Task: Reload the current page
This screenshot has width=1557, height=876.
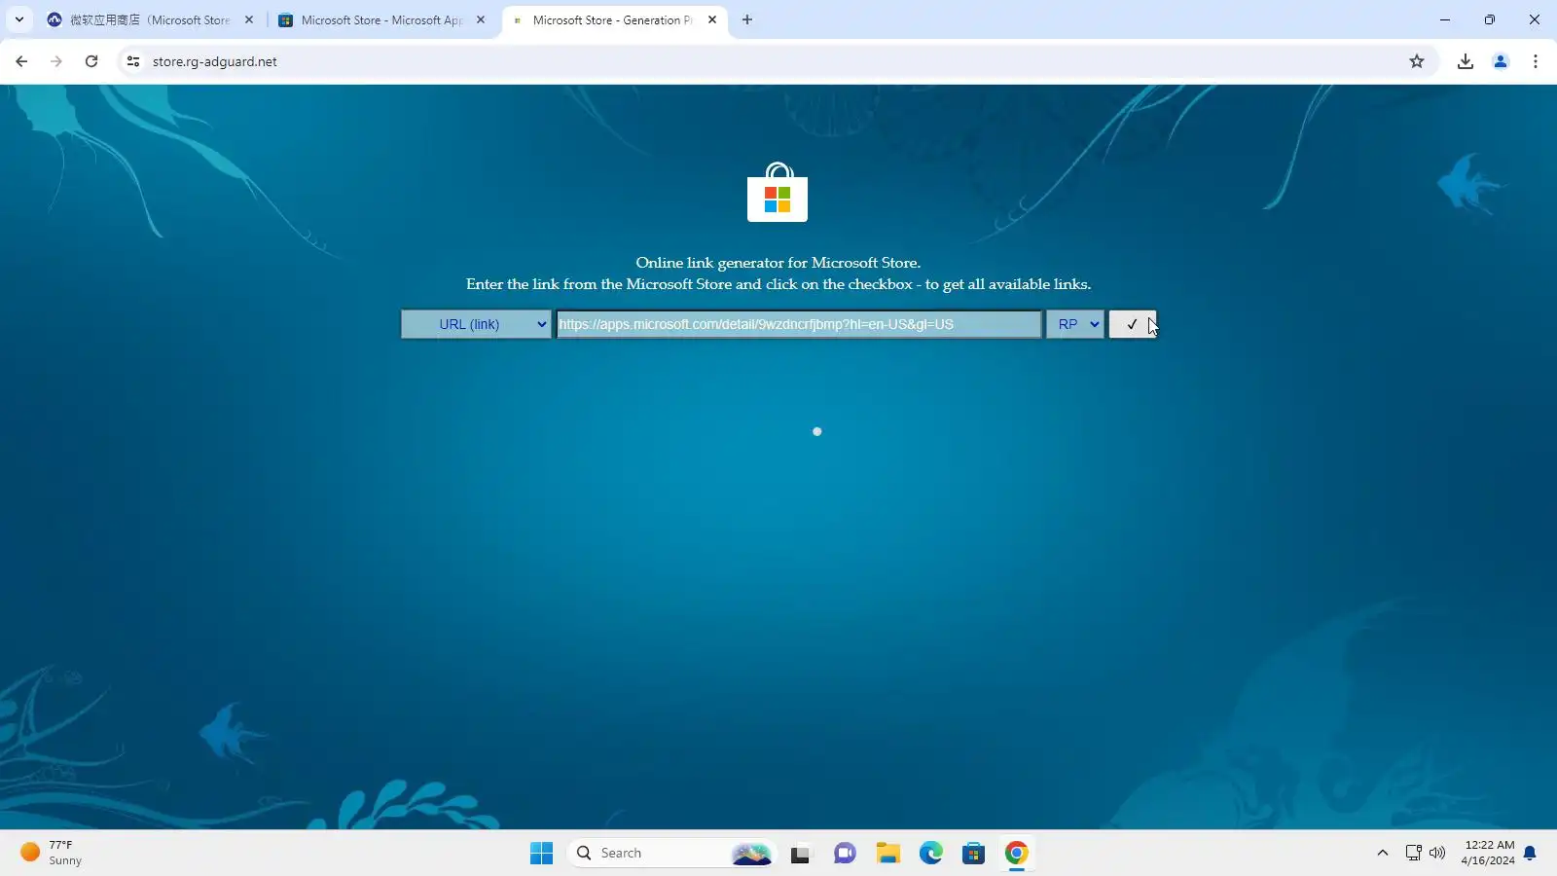Action: coord(91,61)
